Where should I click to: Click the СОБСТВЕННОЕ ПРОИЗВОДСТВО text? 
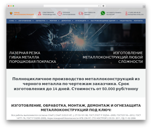coord(49,13)
